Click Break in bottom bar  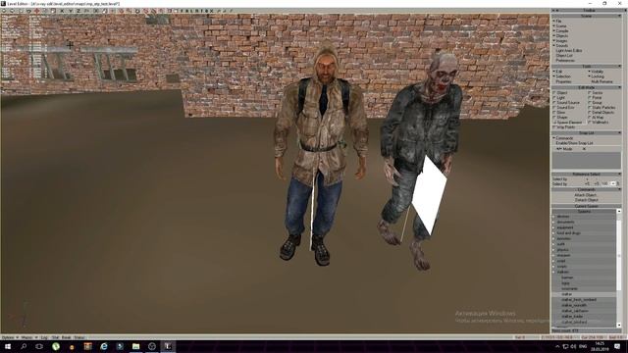click(x=66, y=337)
